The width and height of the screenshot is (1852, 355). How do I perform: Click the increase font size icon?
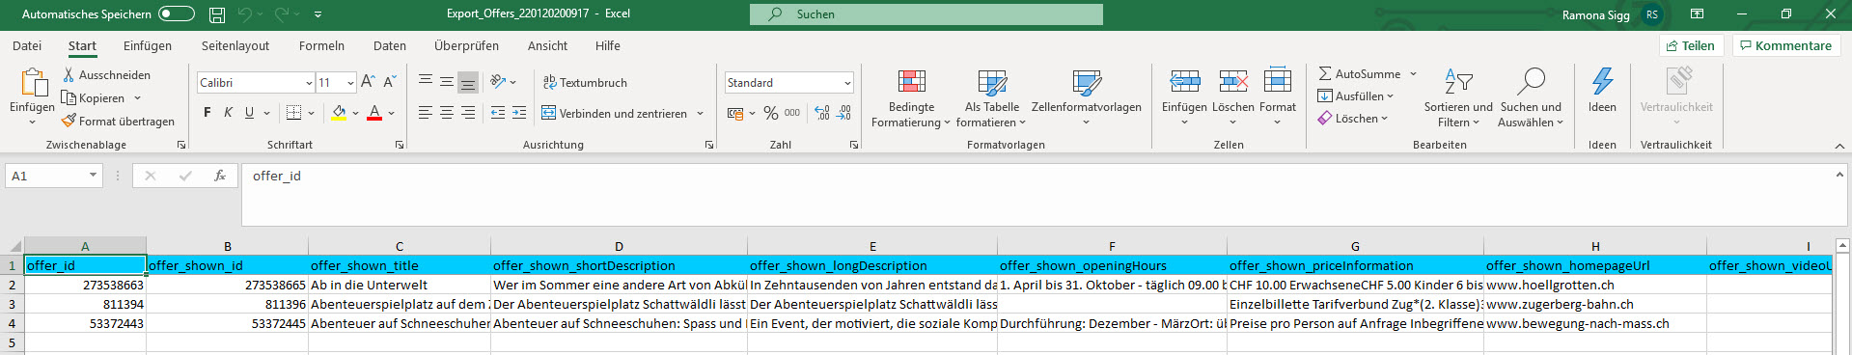[x=368, y=82]
